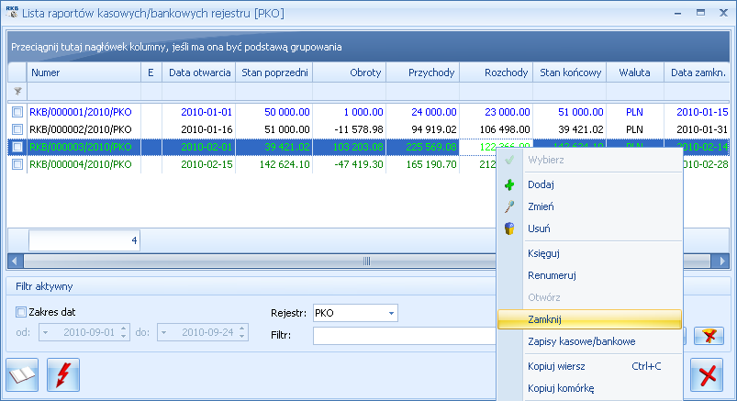Sort by the Stan końcowy column header

[x=570, y=72]
